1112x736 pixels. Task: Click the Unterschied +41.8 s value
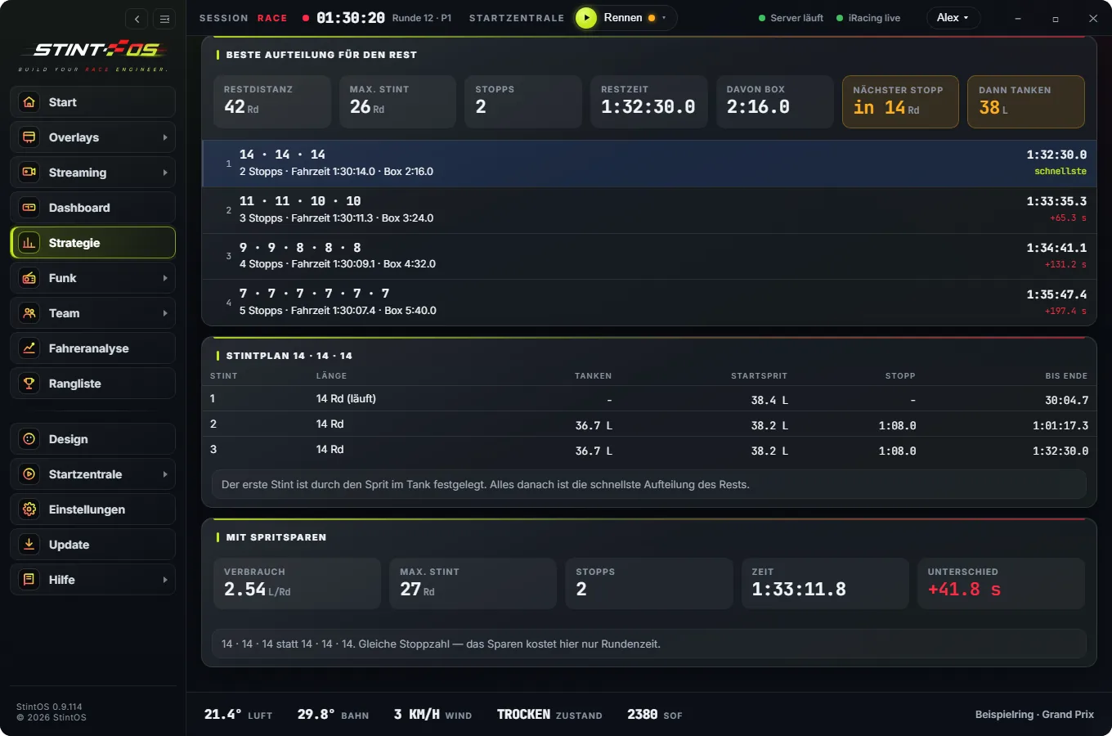964,590
